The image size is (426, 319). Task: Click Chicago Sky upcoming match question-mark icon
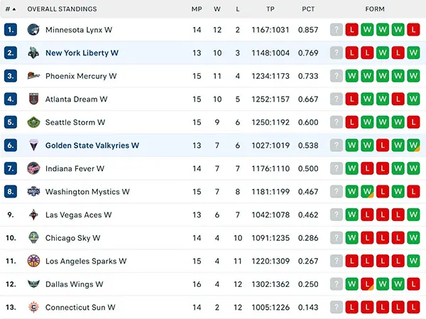pos(337,238)
